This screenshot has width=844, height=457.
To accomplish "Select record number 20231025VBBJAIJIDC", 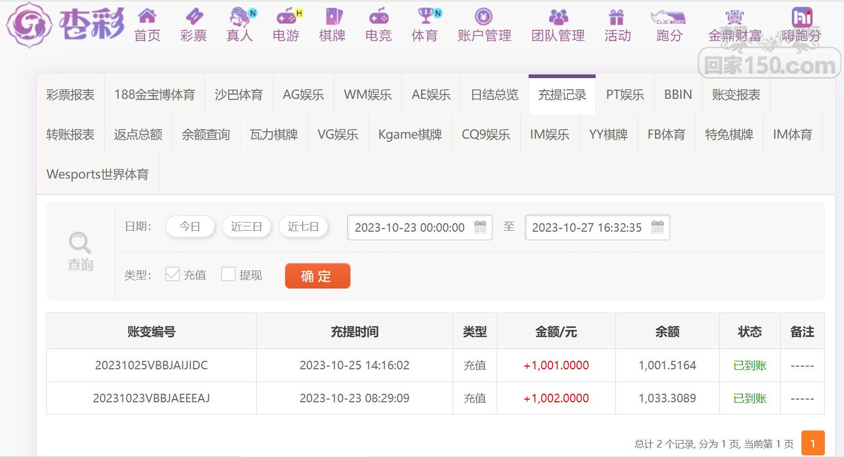I will (x=152, y=365).
